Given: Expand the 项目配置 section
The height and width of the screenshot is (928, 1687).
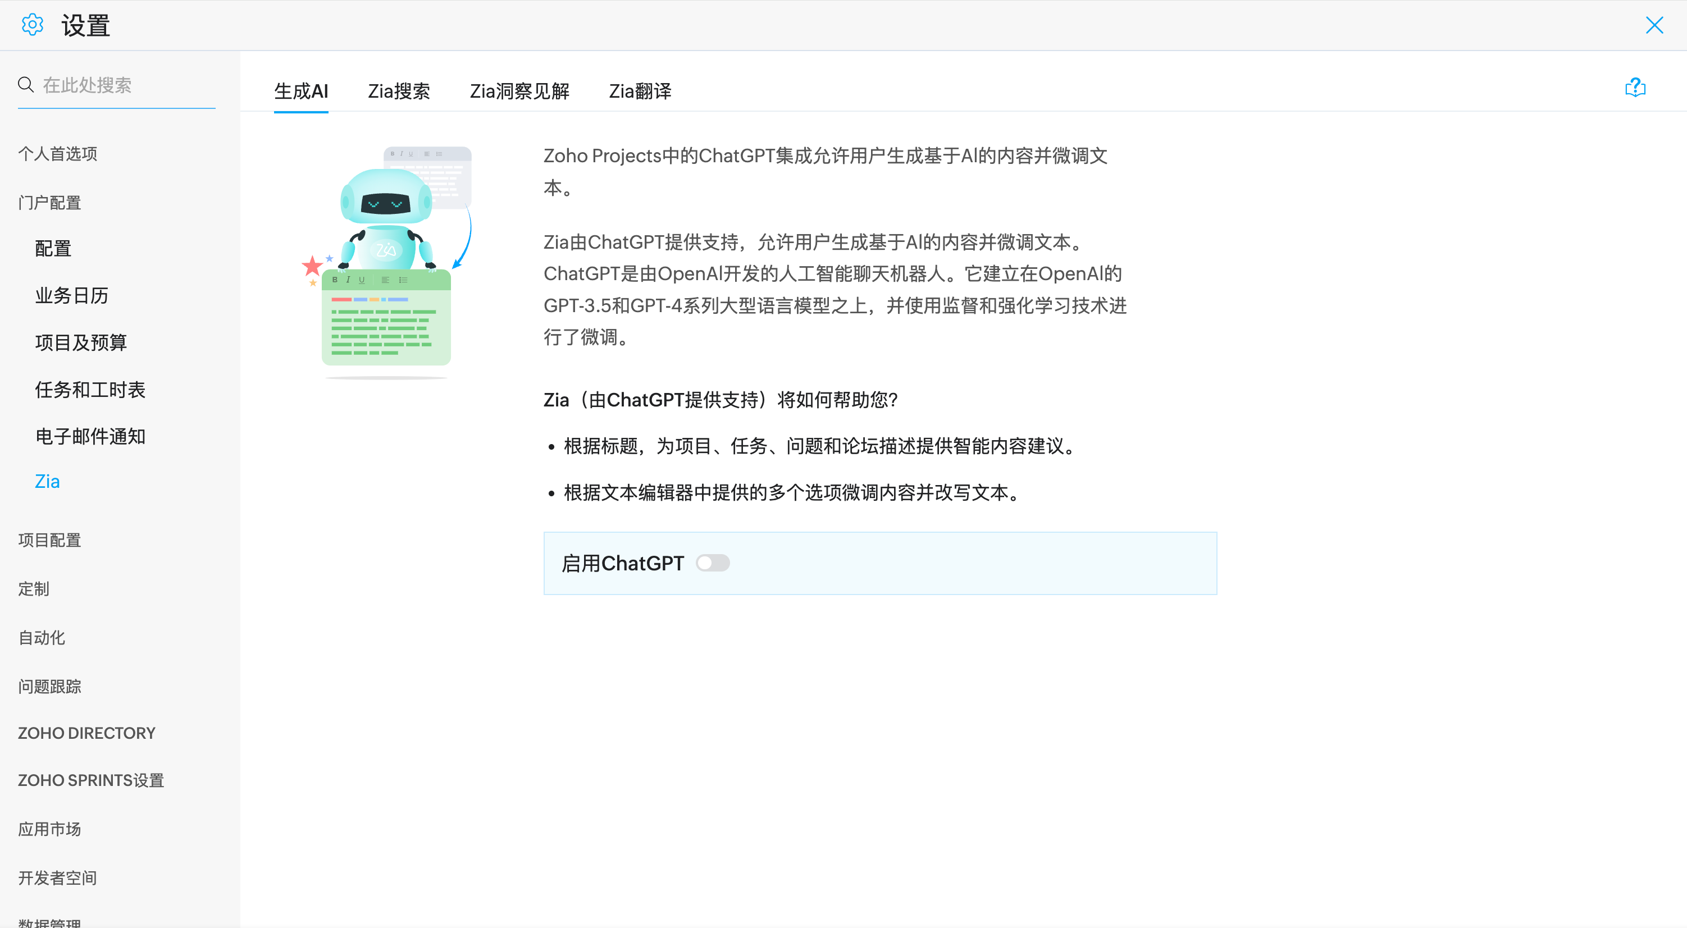Looking at the screenshot, I should 50,540.
